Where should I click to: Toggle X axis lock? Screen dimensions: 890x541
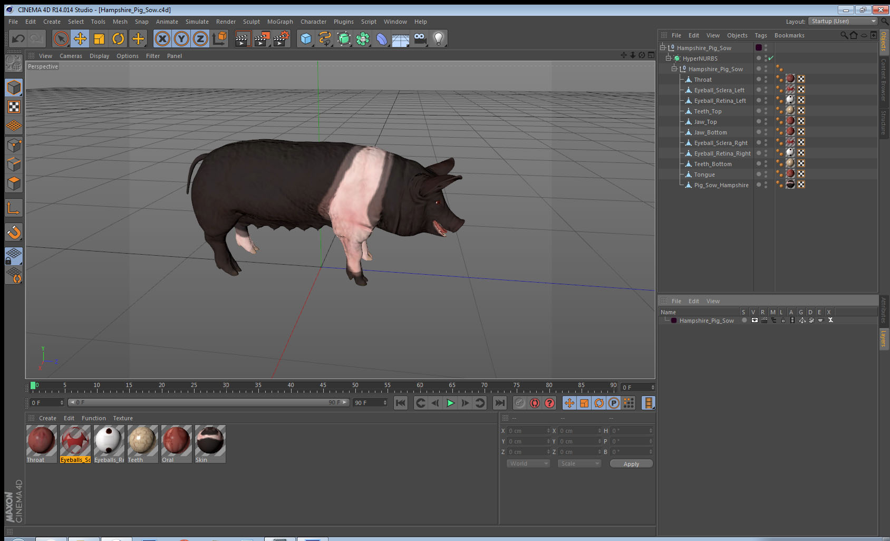pyautogui.click(x=162, y=38)
